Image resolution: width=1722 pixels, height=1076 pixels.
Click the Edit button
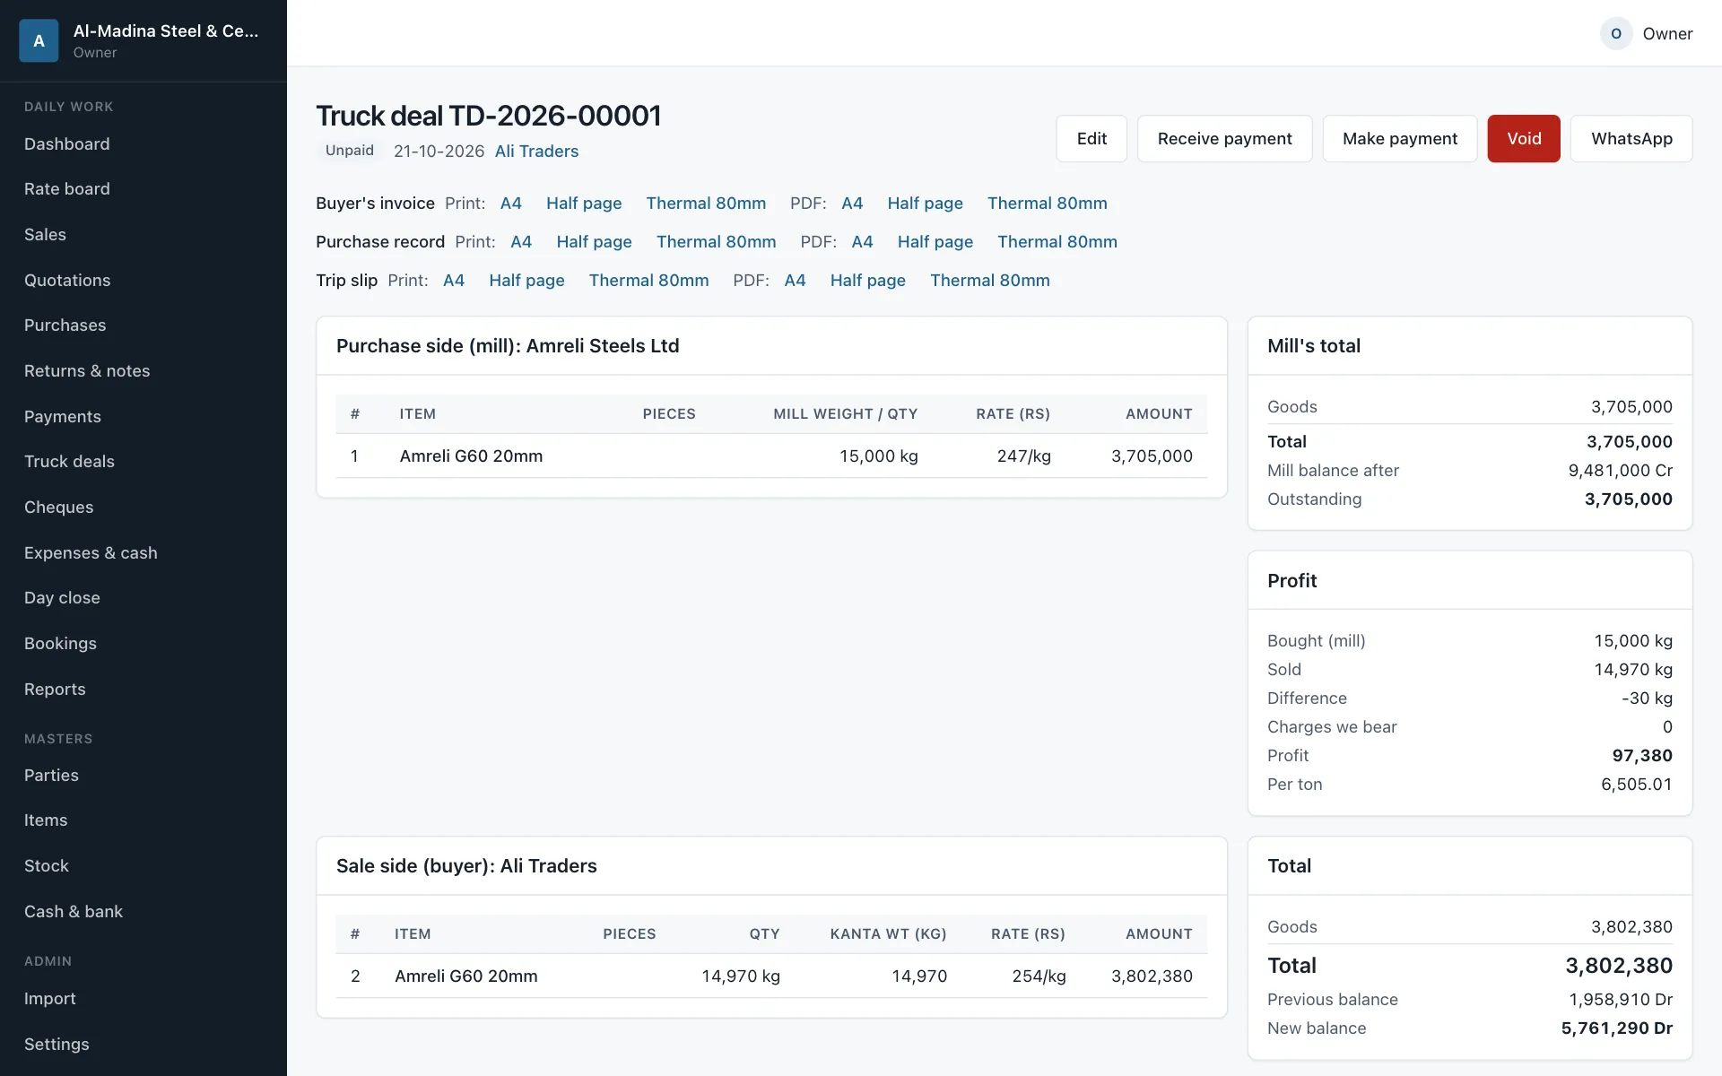pos(1091,139)
